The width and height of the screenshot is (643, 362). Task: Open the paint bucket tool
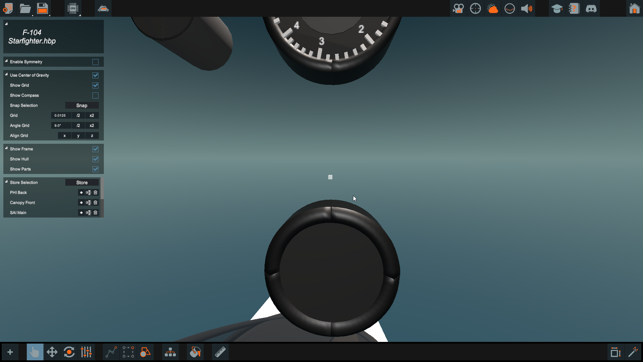(195, 352)
